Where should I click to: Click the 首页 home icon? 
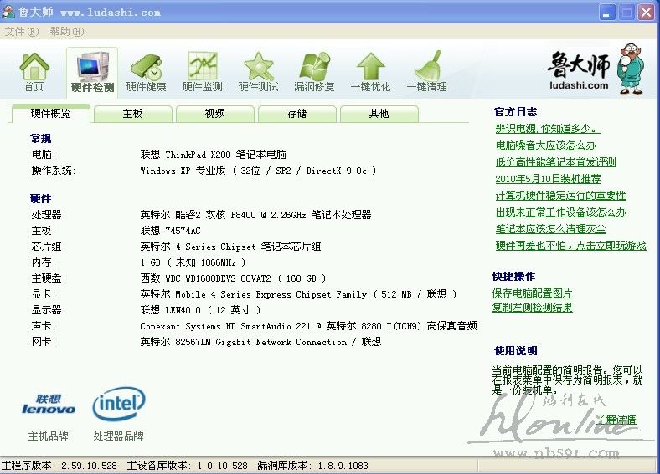[34, 67]
